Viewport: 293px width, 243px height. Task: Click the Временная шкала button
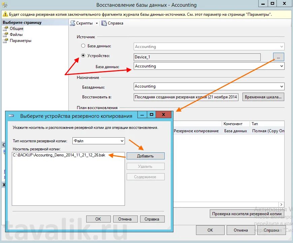[x=263, y=97]
